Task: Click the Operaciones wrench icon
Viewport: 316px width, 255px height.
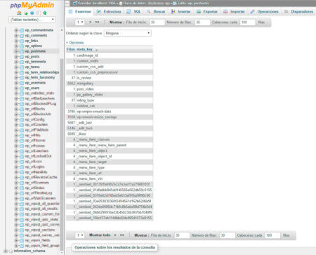Action: coord(252,11)
